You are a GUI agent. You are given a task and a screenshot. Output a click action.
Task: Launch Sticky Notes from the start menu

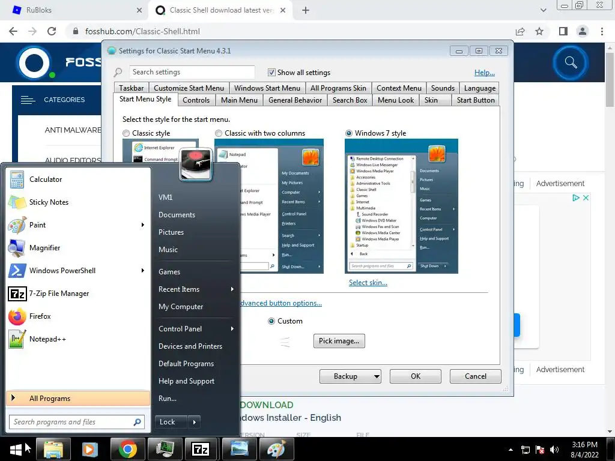[x=77, y=202]
